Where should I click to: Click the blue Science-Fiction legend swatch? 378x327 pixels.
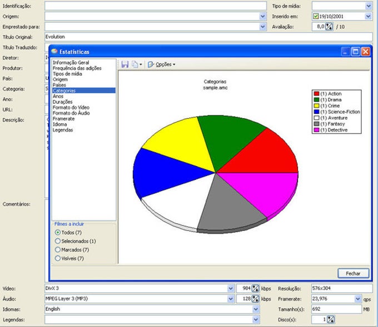pos(316,112)
